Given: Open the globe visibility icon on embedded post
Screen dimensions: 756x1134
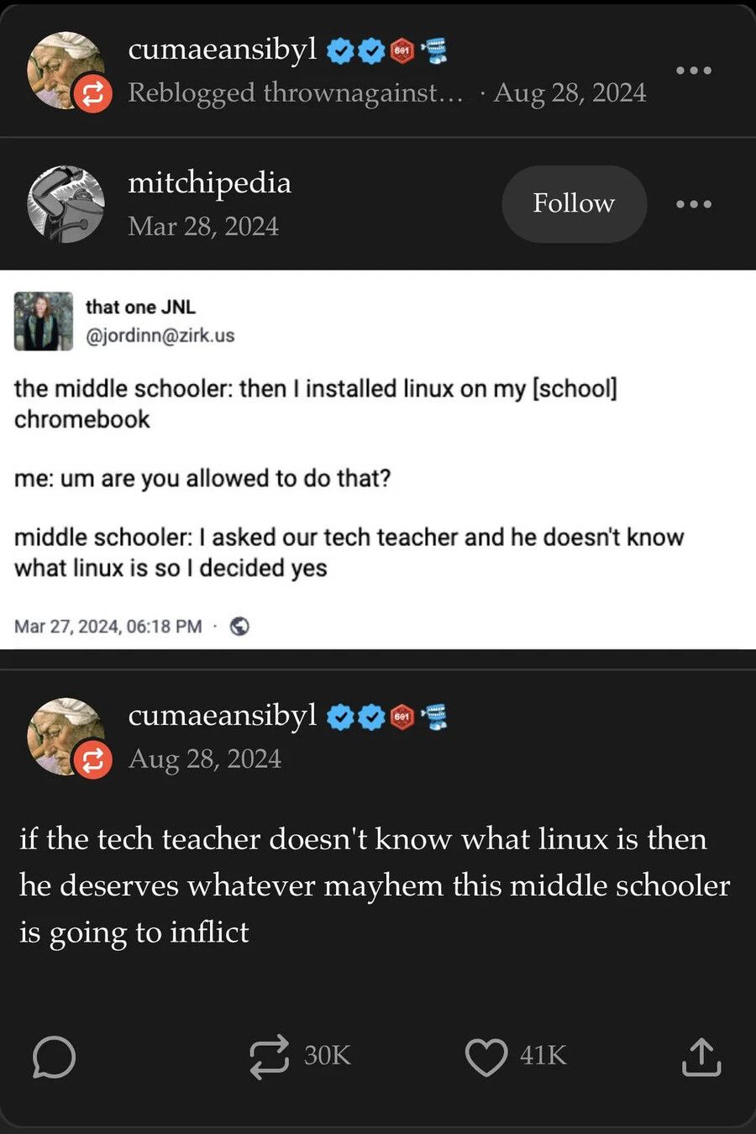Looking at the screenshot, I should pyautogui.click(x=239, y=626).
